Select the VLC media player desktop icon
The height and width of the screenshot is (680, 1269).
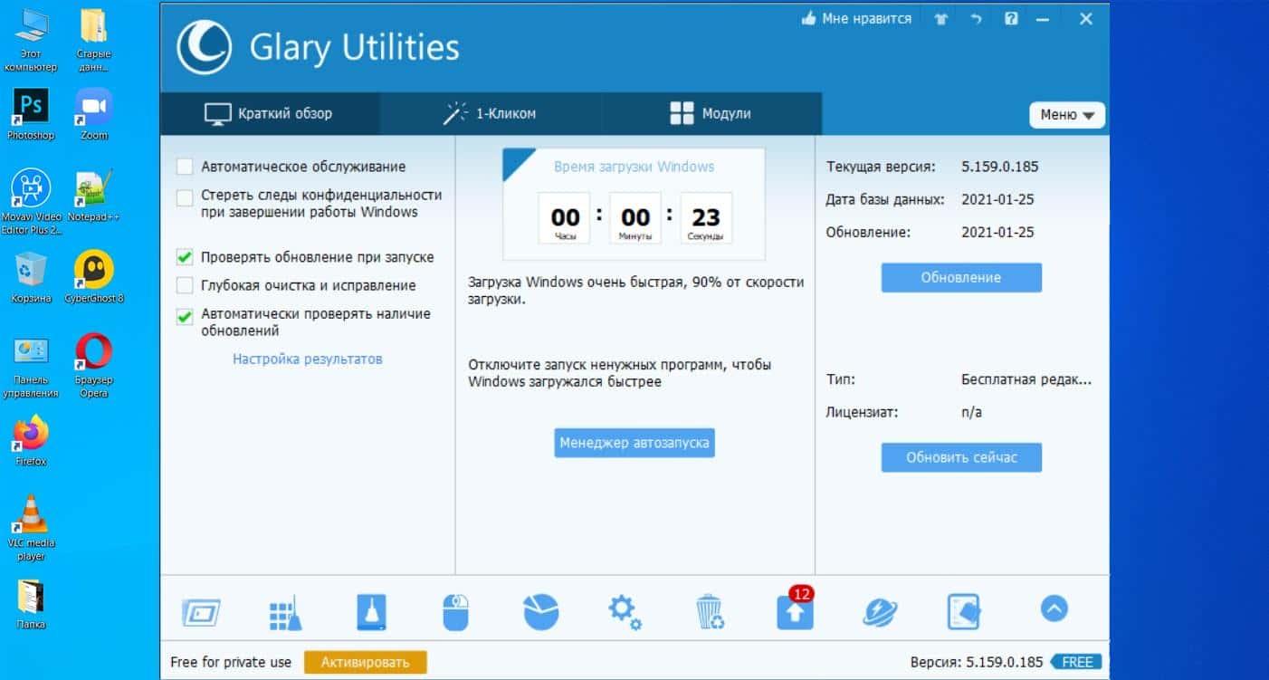pos(31,528)
